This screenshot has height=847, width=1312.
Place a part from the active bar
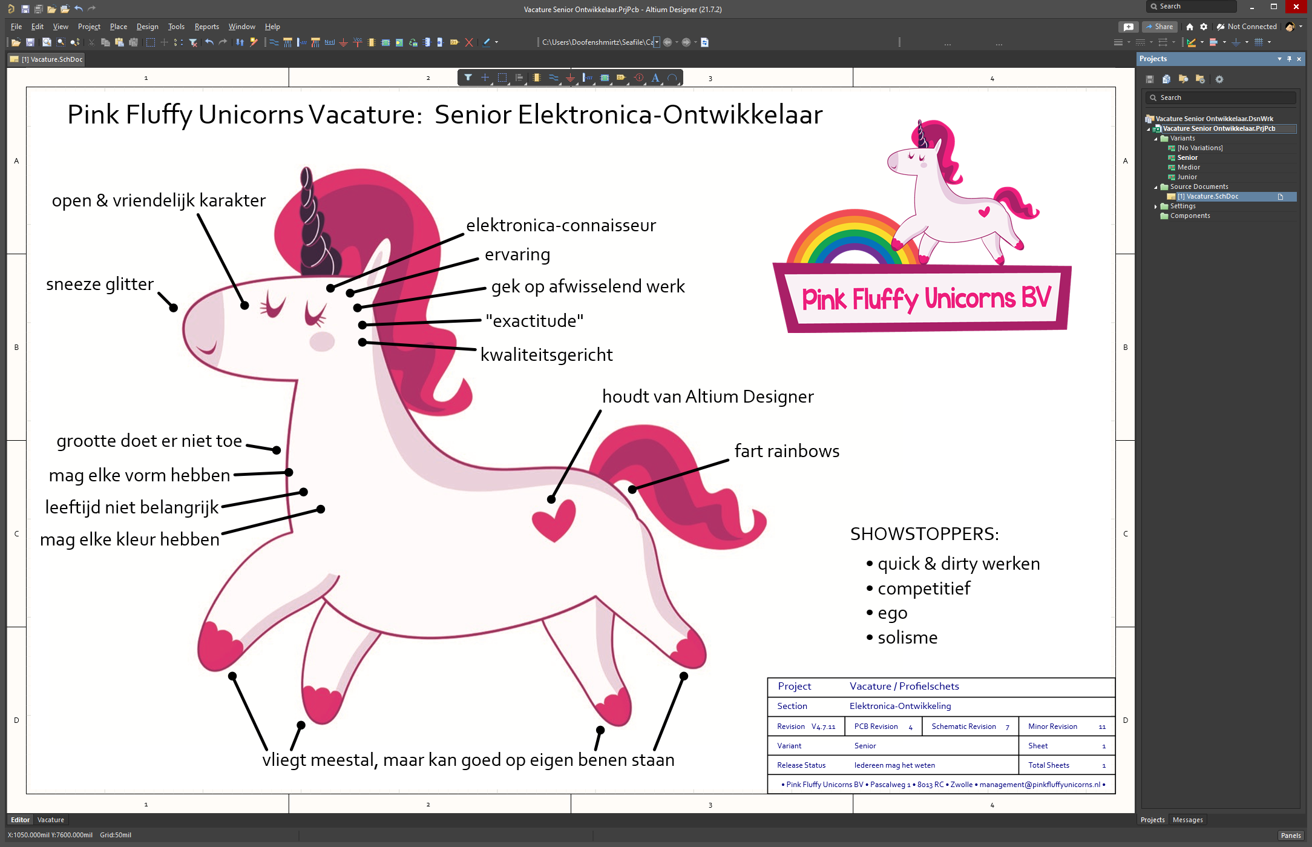coord(536,77)
